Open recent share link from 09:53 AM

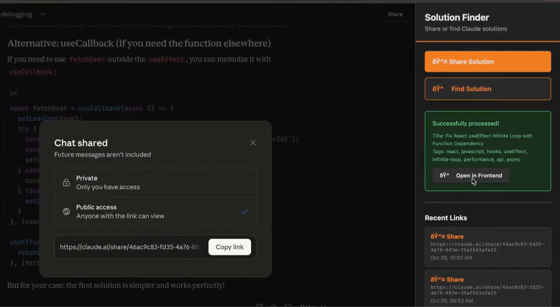(488, 289)
